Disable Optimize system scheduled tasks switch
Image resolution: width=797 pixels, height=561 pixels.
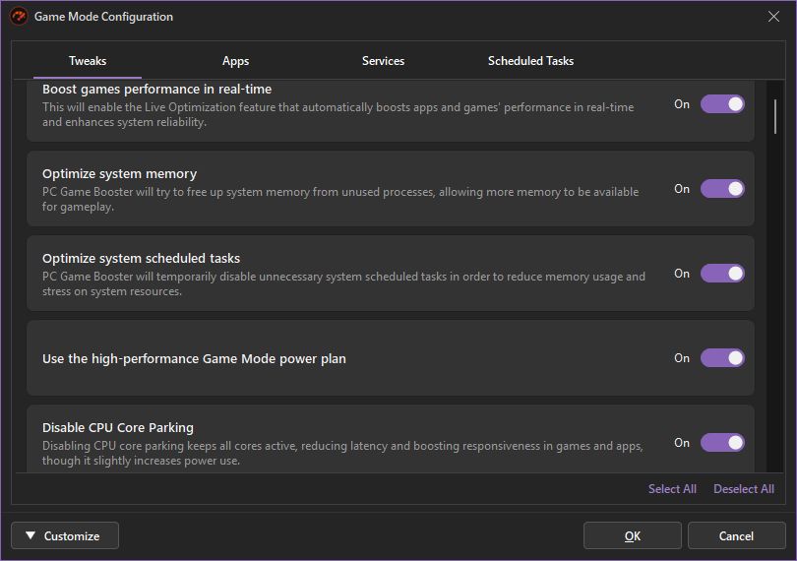722,274
